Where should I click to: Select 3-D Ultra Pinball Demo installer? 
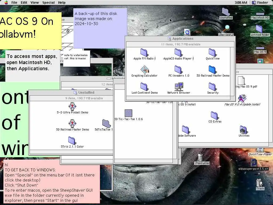point(72,107)
